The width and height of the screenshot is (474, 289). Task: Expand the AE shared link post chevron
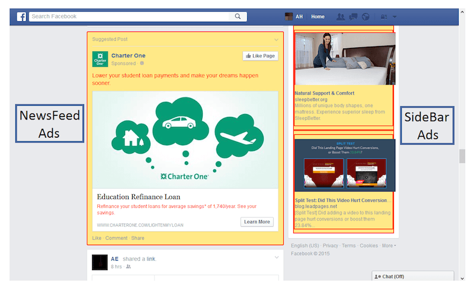click(277, 257)
